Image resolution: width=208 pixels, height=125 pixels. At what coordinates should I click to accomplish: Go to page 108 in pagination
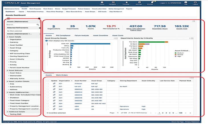pos(181,113)
